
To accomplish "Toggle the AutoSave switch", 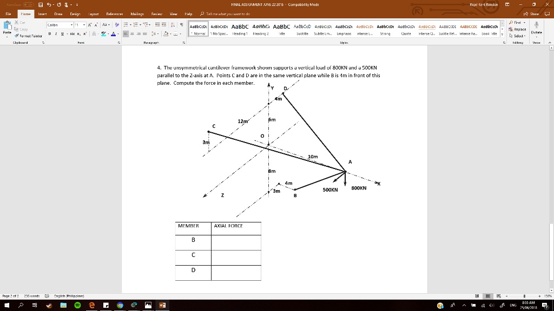I will [29, 4].
